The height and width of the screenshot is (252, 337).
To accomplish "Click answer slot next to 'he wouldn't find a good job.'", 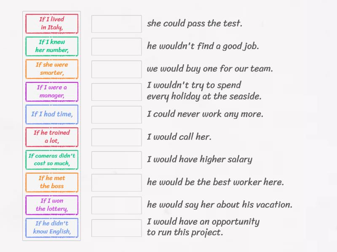I will point(117,47).
